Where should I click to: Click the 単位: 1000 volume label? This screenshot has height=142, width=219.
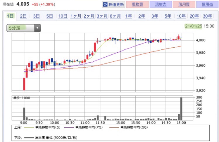pos(22,98)
